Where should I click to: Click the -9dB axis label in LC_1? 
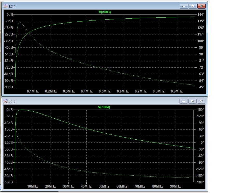tap(9, 21)
